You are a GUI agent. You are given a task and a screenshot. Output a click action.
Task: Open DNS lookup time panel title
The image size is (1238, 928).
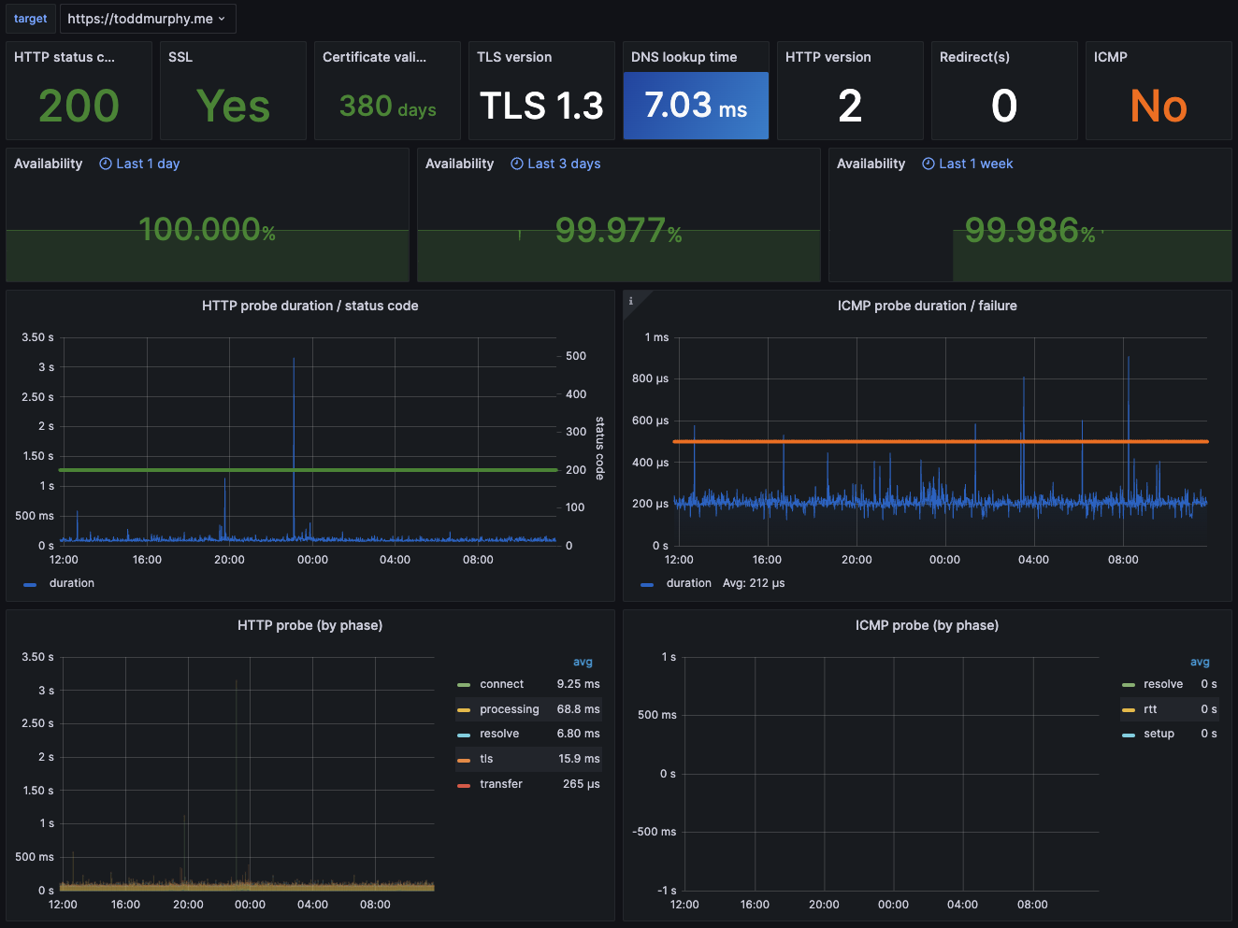684,57
